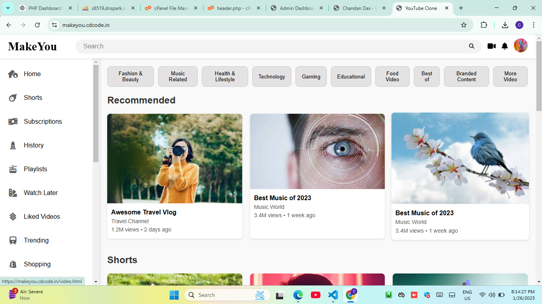This screenshot has height=304, width=542.
Task: Click into the MakeYou search field
Action: [x=270, y=46]
